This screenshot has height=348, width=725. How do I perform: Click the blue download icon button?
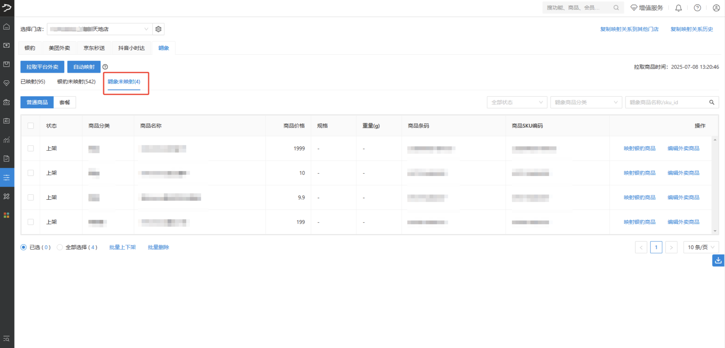[718, 261]
